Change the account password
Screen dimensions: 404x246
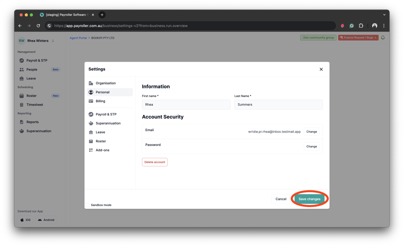coord(312,147)
